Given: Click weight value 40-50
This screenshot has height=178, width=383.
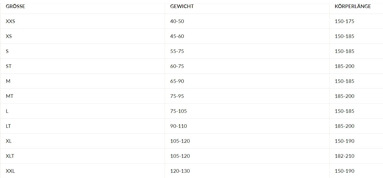Looking at the screenshot, I should click(177, 21).
